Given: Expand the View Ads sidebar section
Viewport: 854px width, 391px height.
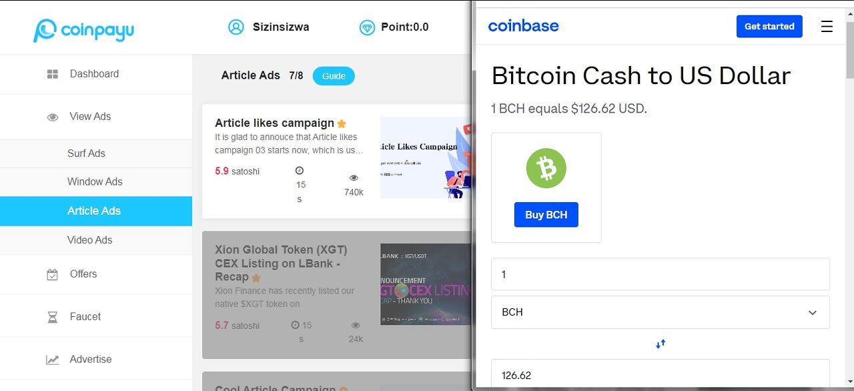Looking at the screenshot, I should pos(90,117).
